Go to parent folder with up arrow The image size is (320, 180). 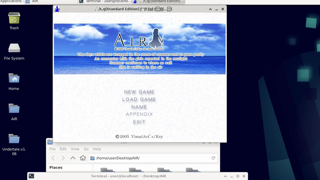[73, 158]
